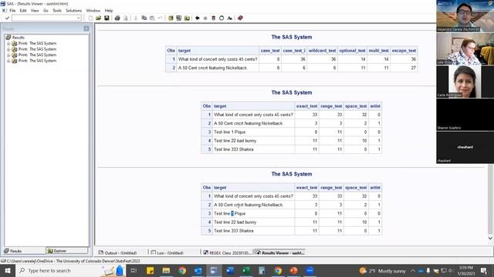
Task: Click the New Library toolbar icon
Action: point(171,18)
